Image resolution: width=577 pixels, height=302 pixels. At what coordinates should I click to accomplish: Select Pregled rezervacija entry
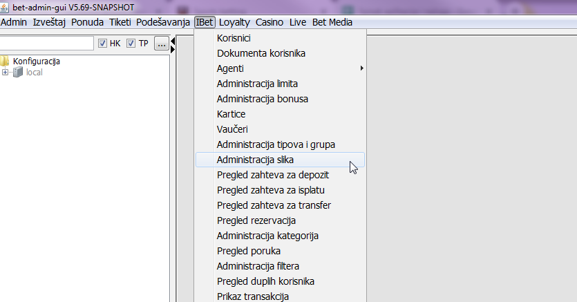[280, 220]
